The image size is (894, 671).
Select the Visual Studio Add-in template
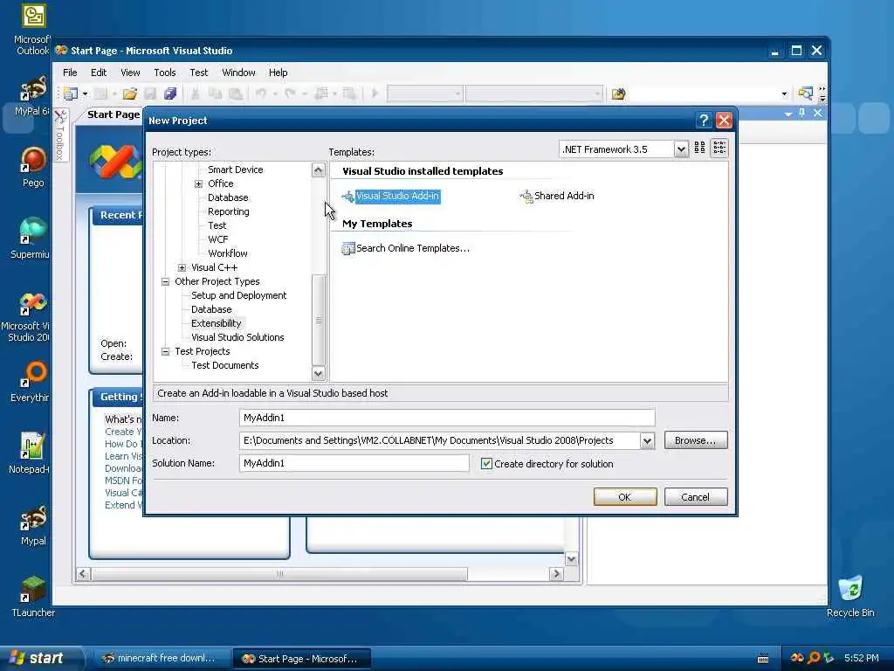click(x=391, y=197)
